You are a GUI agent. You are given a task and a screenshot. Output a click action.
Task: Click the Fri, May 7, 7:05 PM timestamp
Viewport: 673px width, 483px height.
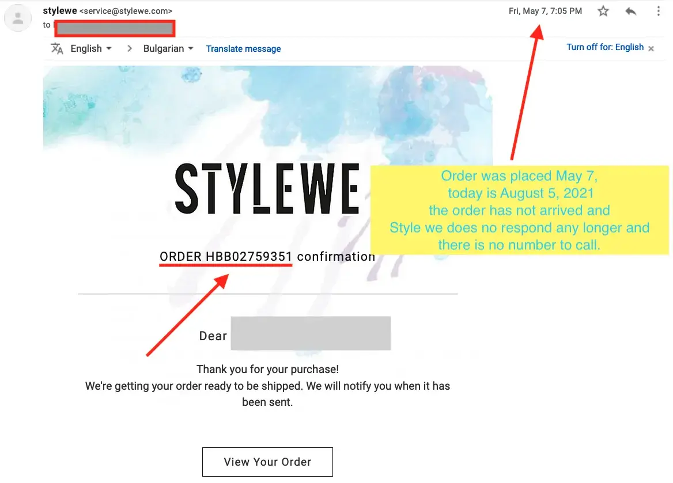(x=545, y=11)
